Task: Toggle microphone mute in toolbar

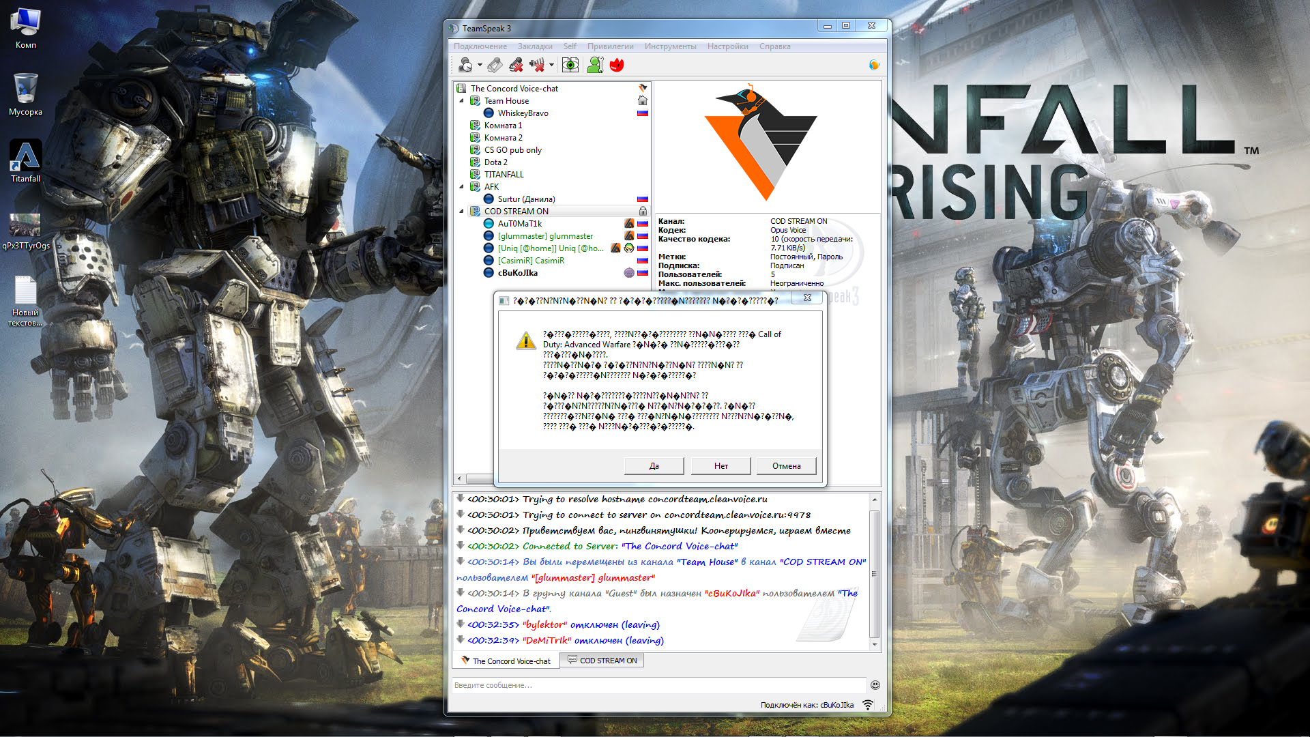Action: [516, 65]
